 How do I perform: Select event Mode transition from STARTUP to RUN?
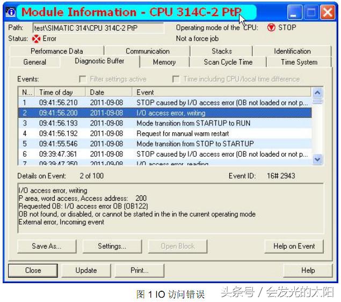[165, 123]
